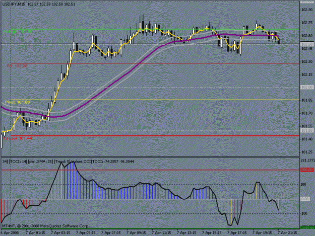Click the 7 Apr 15:15 time label

coord(212,233)
